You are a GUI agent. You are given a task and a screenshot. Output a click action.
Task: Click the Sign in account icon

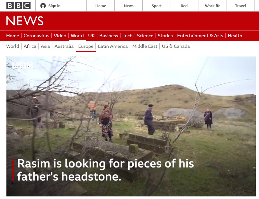click(x=43, y=6)
